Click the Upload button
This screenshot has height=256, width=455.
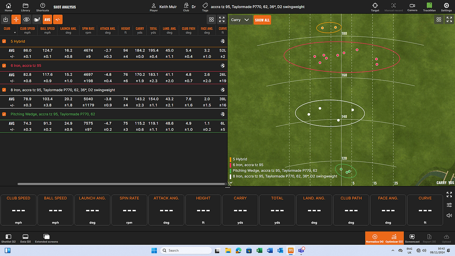pos(446,238)
